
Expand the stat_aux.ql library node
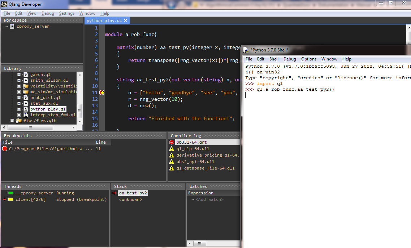19,104
